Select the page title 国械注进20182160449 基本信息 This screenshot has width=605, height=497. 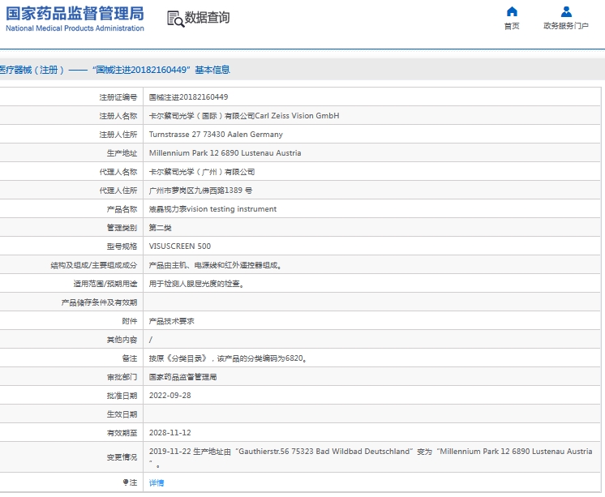pos(161,70)
